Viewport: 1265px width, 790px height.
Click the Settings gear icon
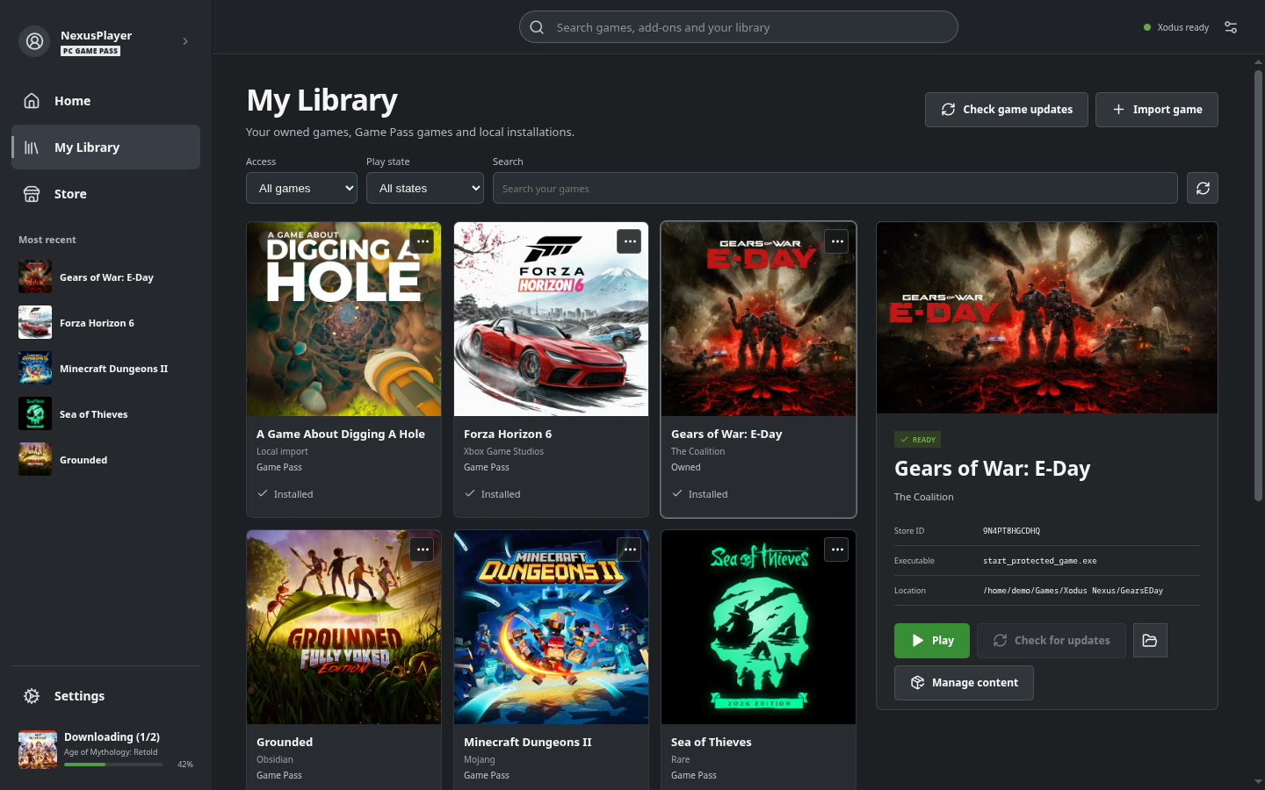[x=32, y=696]
